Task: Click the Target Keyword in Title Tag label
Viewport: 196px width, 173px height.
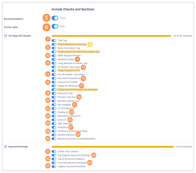Action: [72, 44]
